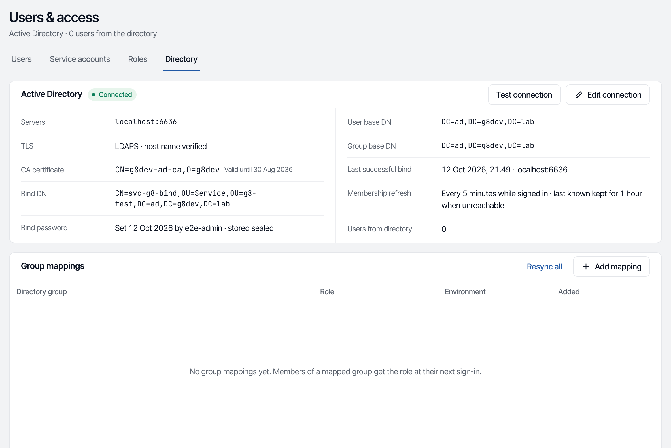
Task: Click the Group mappings section heading
Action: [x=52, y=266]
